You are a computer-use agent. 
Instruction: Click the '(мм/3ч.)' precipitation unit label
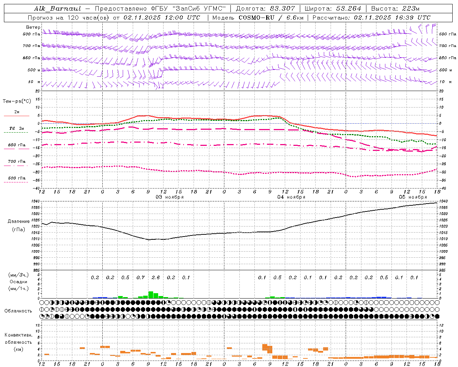tap(18, 275)
